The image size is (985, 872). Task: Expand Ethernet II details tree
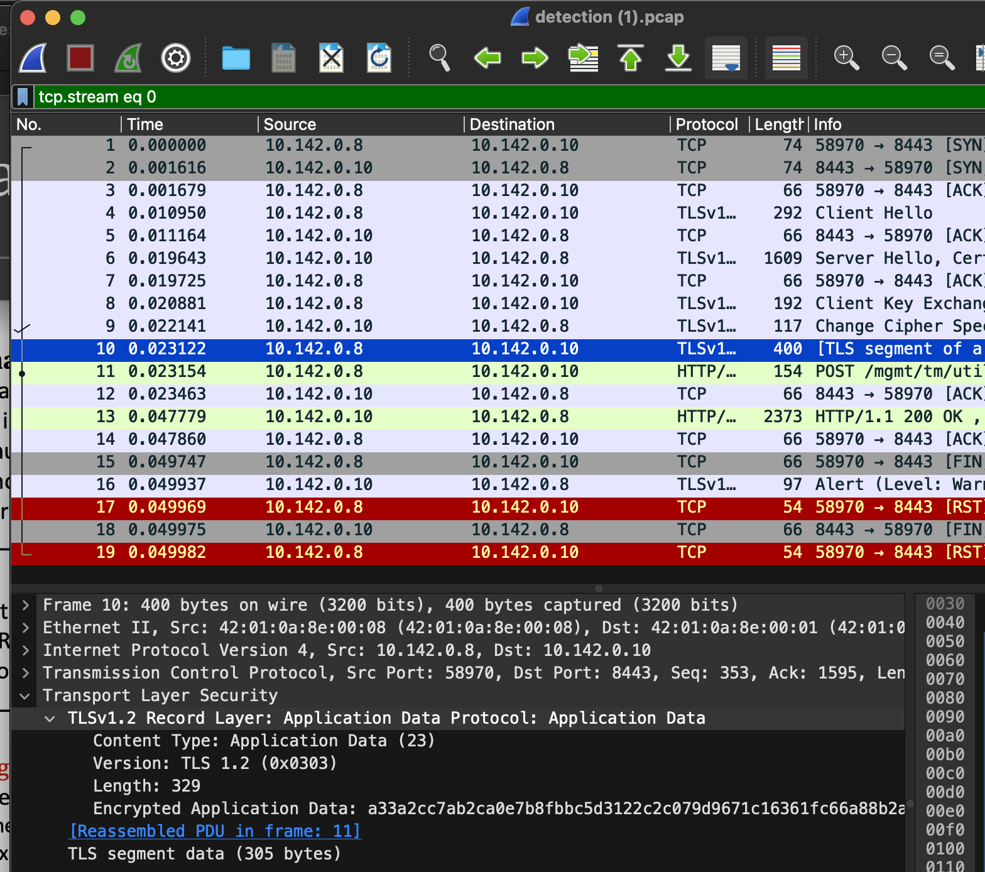pos(26,628)
